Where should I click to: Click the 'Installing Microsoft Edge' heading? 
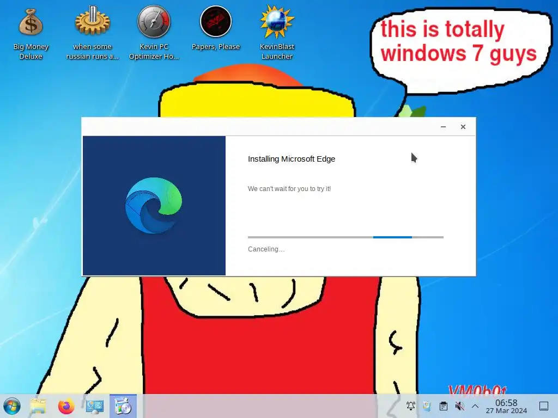pyautogui.click(x=292, y=159)
